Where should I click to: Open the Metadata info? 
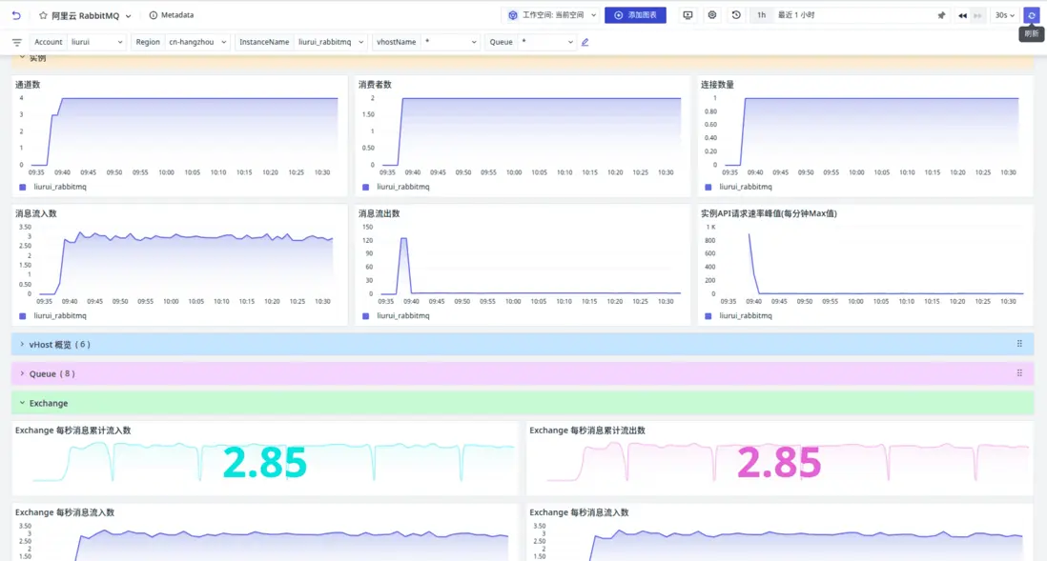172,14
